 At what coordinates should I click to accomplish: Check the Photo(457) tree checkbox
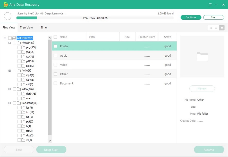click(x=14, y=43)
